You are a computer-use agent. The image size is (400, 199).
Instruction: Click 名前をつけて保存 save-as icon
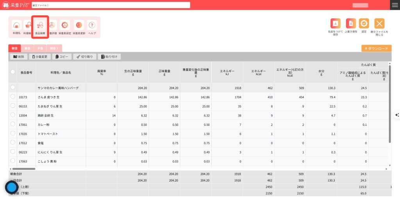tap(335, 24)
